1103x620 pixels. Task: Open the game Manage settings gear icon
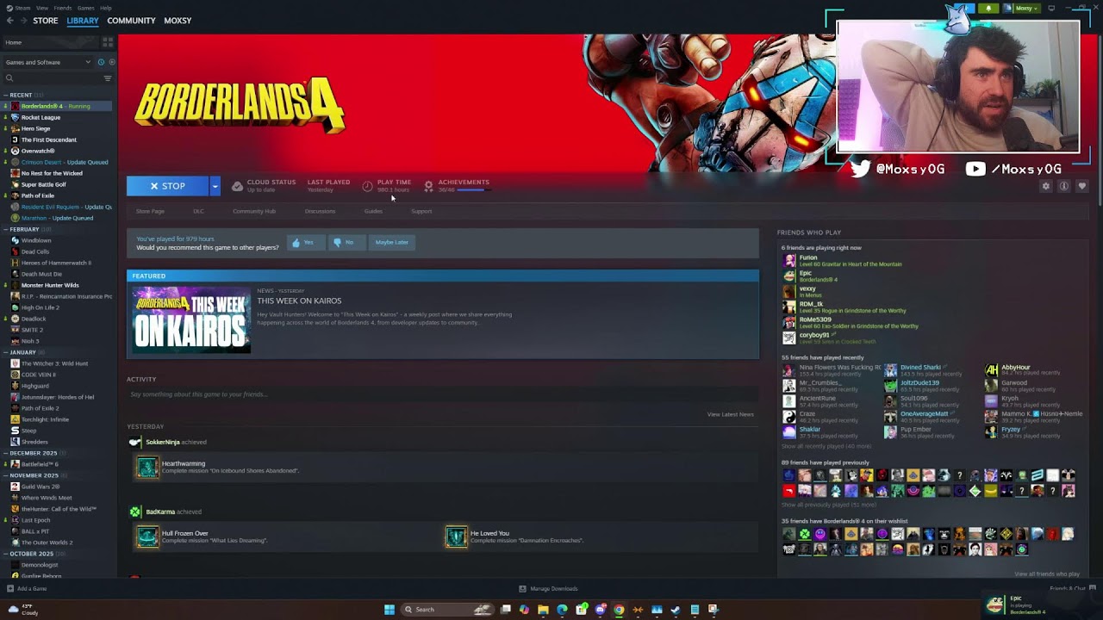click(1046, 186)
